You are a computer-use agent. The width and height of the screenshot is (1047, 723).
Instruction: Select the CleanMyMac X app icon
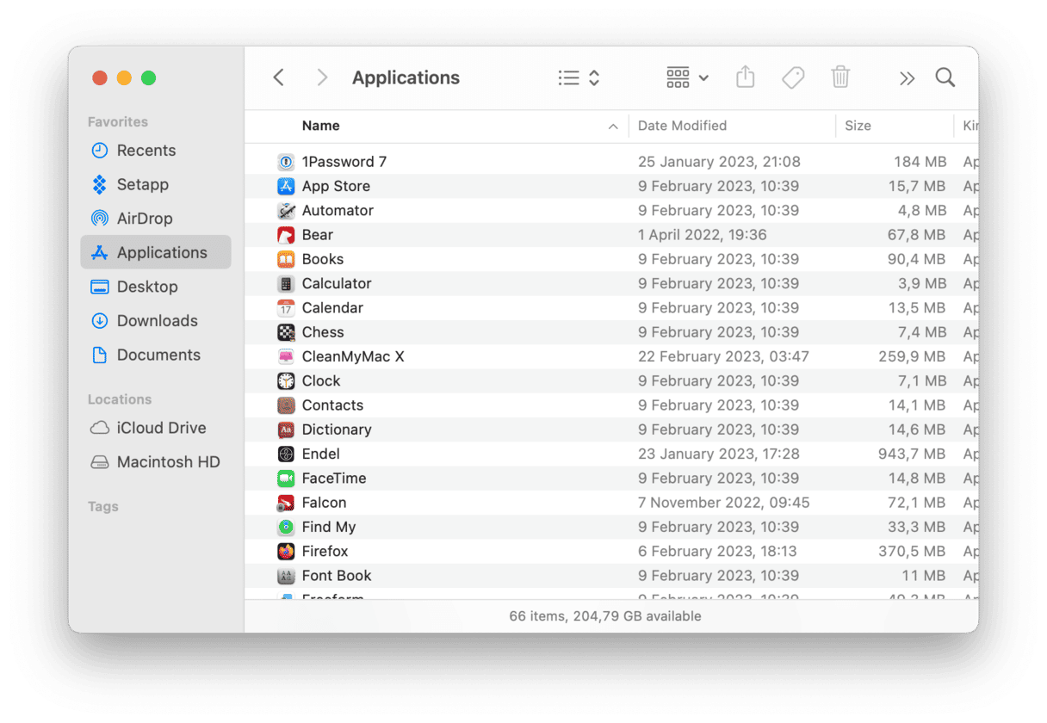click(x=286, y=356)
